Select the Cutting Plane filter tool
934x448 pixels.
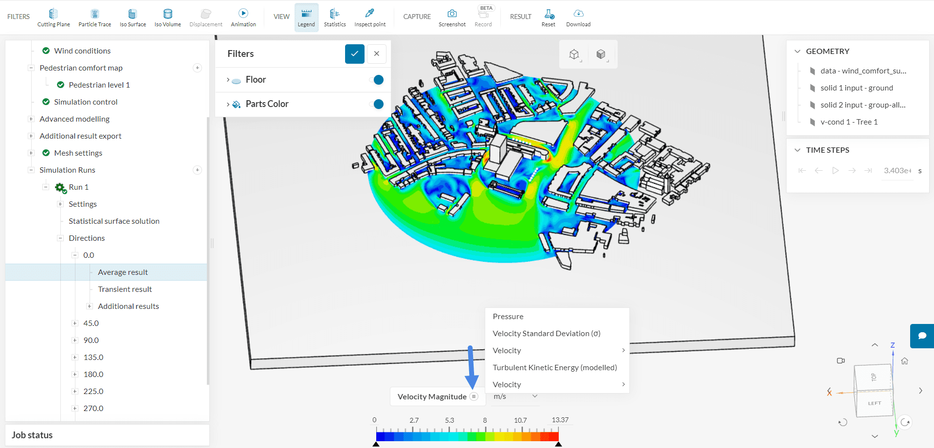pyautogui.click(x=54, y=18)
